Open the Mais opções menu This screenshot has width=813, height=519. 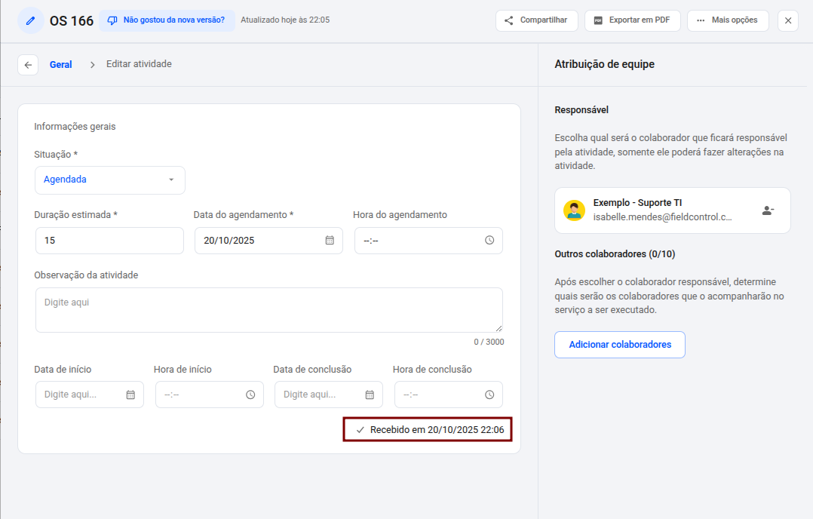coord(728,20)
